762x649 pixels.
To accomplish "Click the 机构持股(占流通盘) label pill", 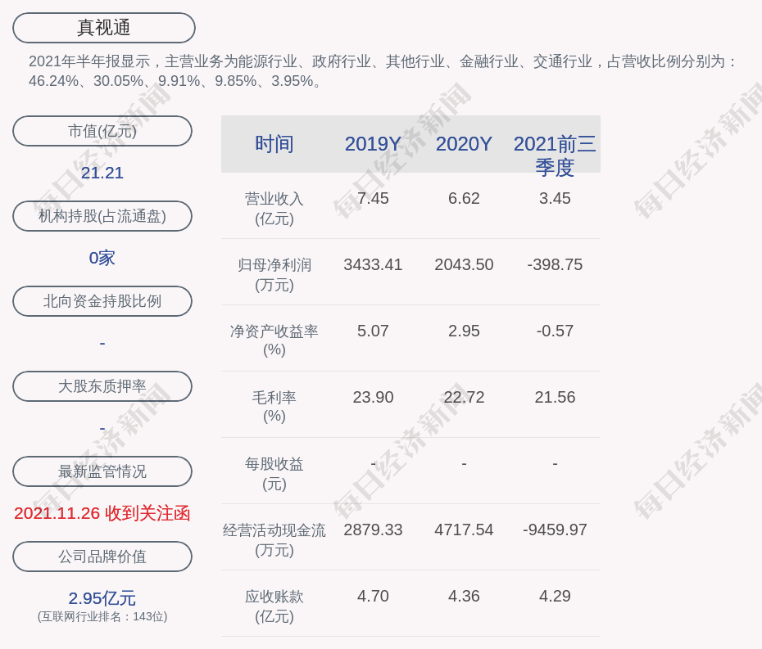I will point(102,216).
